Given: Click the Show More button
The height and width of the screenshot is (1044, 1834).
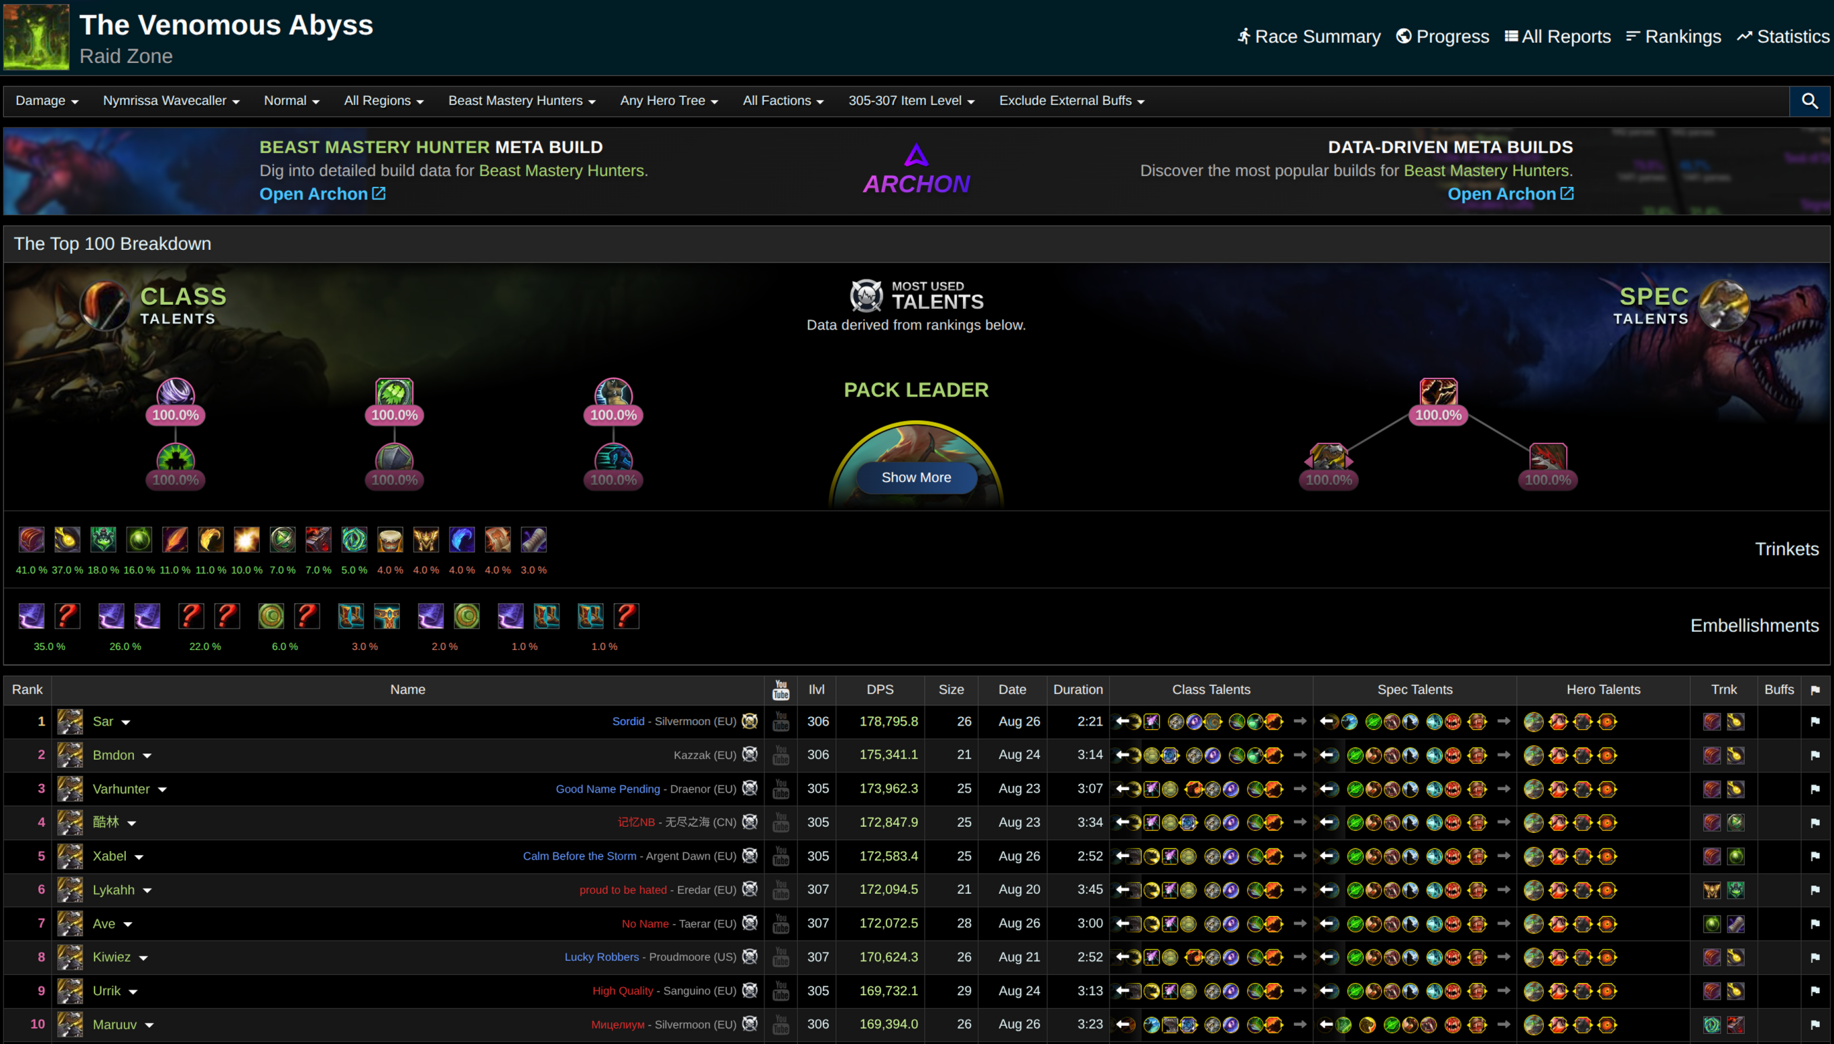Looking at the screenshot, I should coord(916,477).
